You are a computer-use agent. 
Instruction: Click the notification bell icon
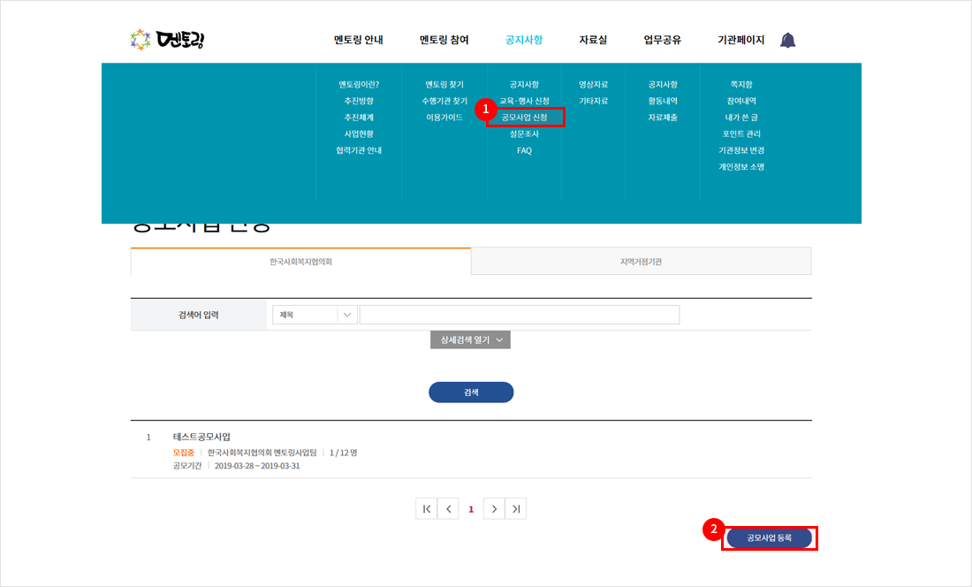click(x=787, y=40)
